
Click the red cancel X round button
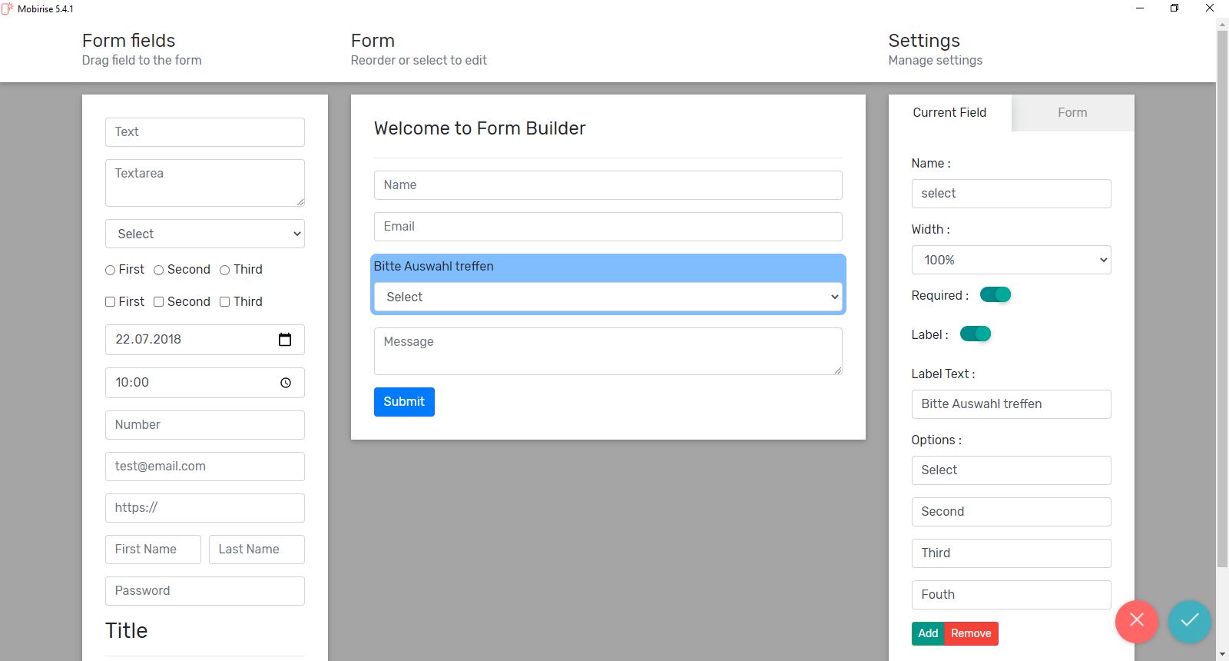click(x=1137, y=620)
